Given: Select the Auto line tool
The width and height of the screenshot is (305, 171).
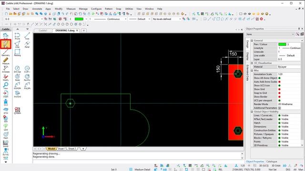Looking at the screenshot, I should pyautogui.click(x=27, y=36).
